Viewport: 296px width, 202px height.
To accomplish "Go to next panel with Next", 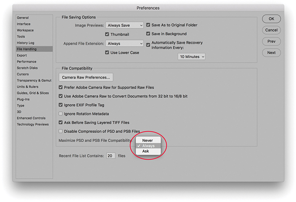I will click(271, 53).
